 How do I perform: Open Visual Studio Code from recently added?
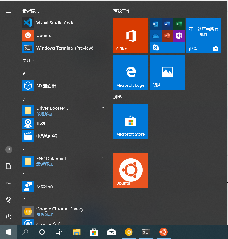pos(64,23)
